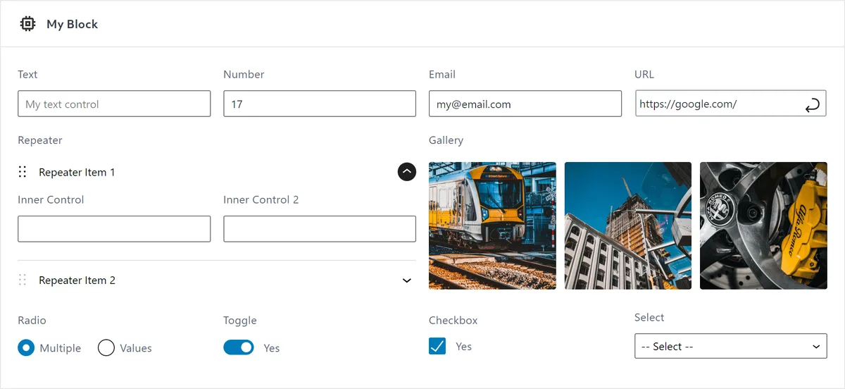Click the Repeater Item 1 title
The height and width of the screenshot is (389, 845).
(x=77, y=172)
